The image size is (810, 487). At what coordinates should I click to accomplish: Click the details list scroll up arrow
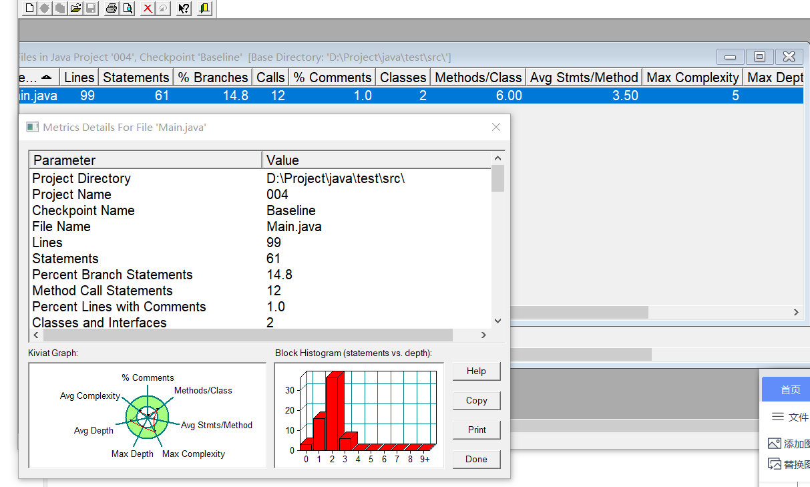click(x=497, y=158)
